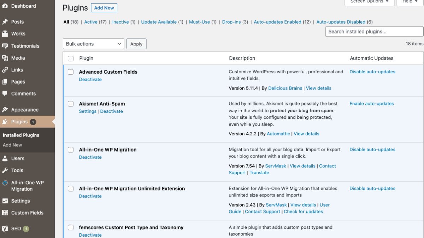The image size is (424, 238).
Task: Check the Advanced Custom Fields checkbox
Action: (x=70, y=72)
